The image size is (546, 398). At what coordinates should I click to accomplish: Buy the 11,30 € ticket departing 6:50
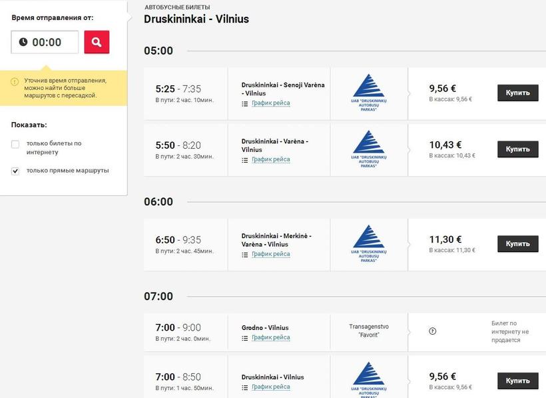(517, 244)
